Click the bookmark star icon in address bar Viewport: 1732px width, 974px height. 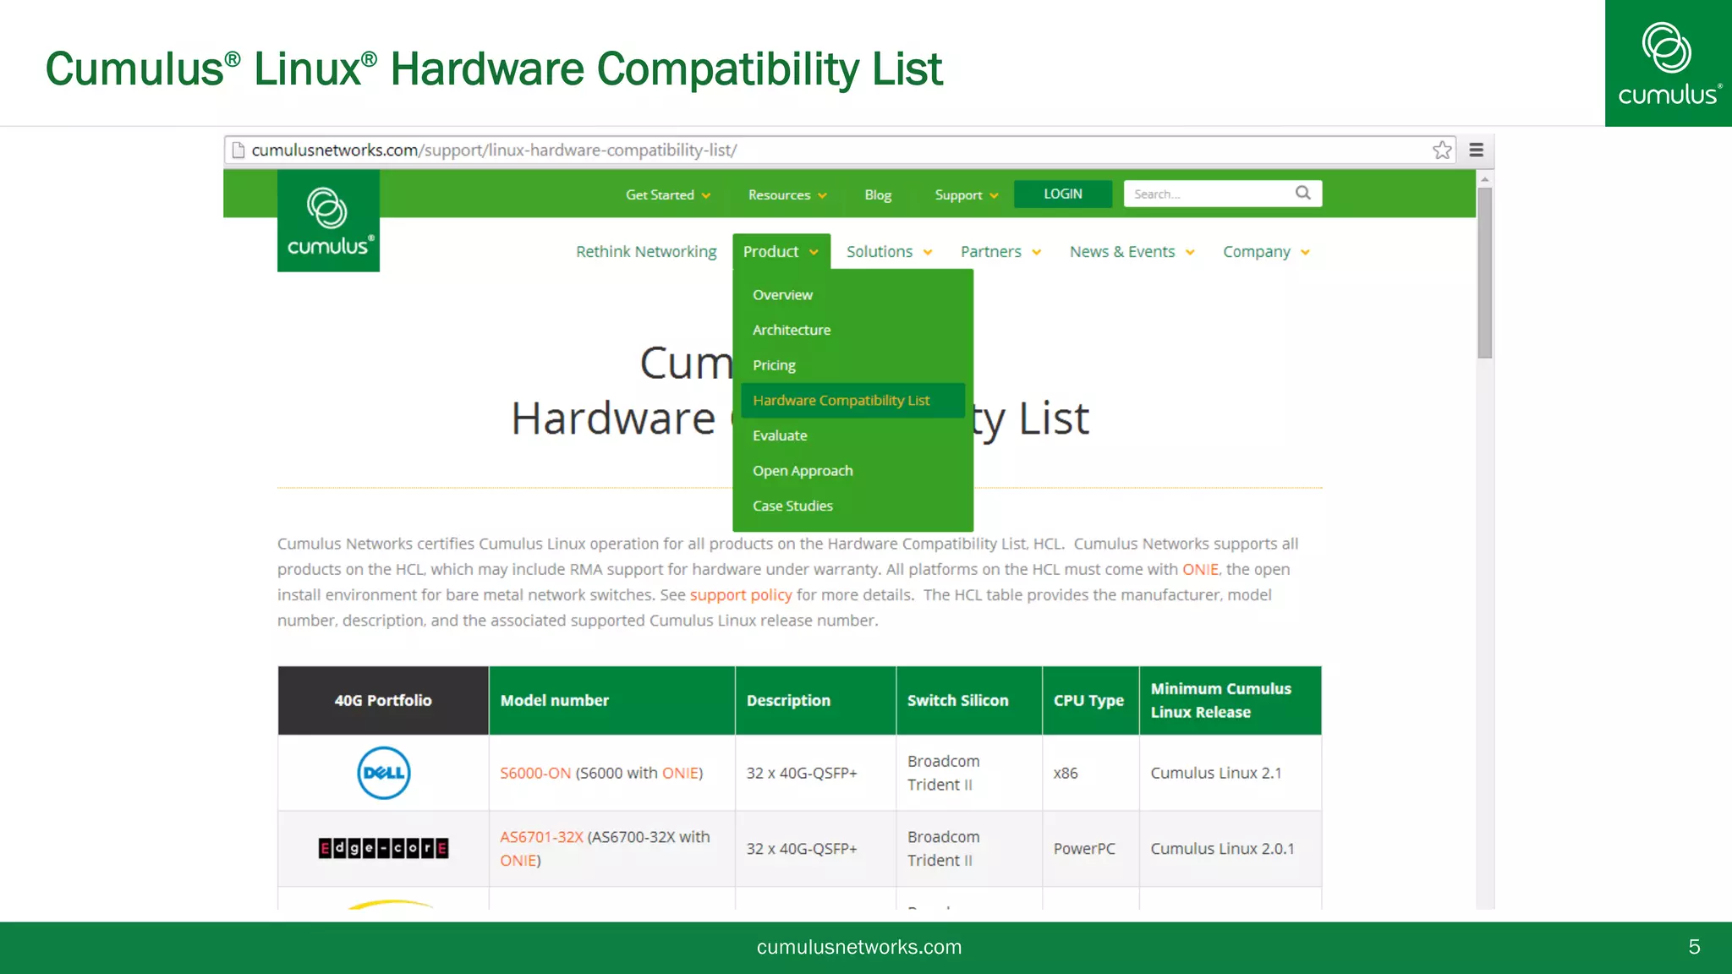(x=1442, y=150)
